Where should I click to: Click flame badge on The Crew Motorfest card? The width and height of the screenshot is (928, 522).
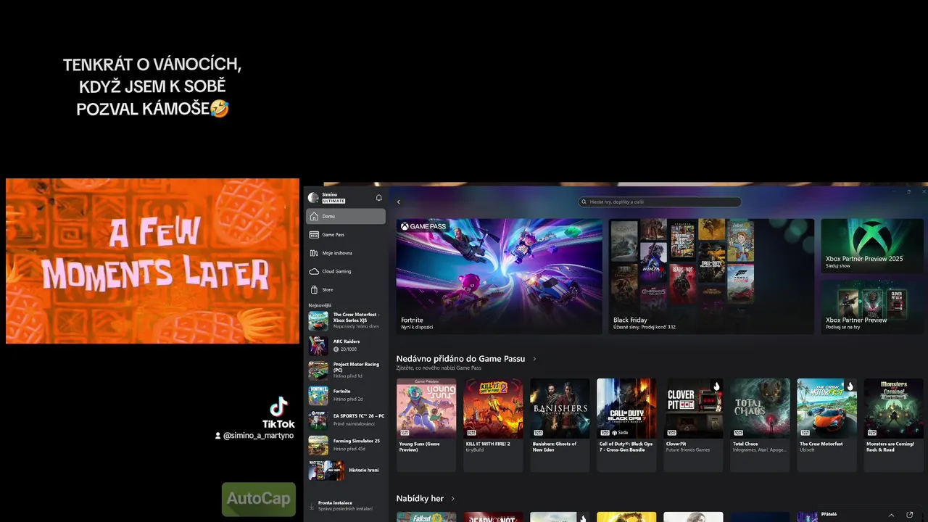tap(850, 386)
